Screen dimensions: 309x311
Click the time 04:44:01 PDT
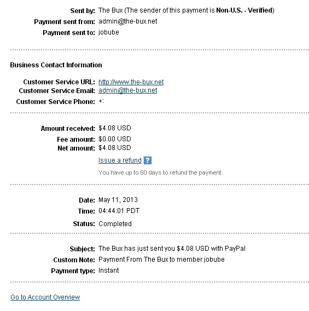point(119,211)
